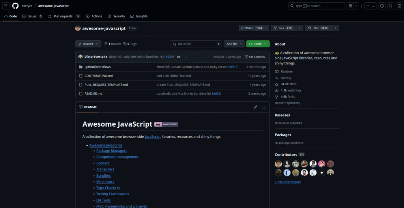Screen dimensions: 404x208
Task: Jump to Testing Frameworks section
Action: coord(112,194)
